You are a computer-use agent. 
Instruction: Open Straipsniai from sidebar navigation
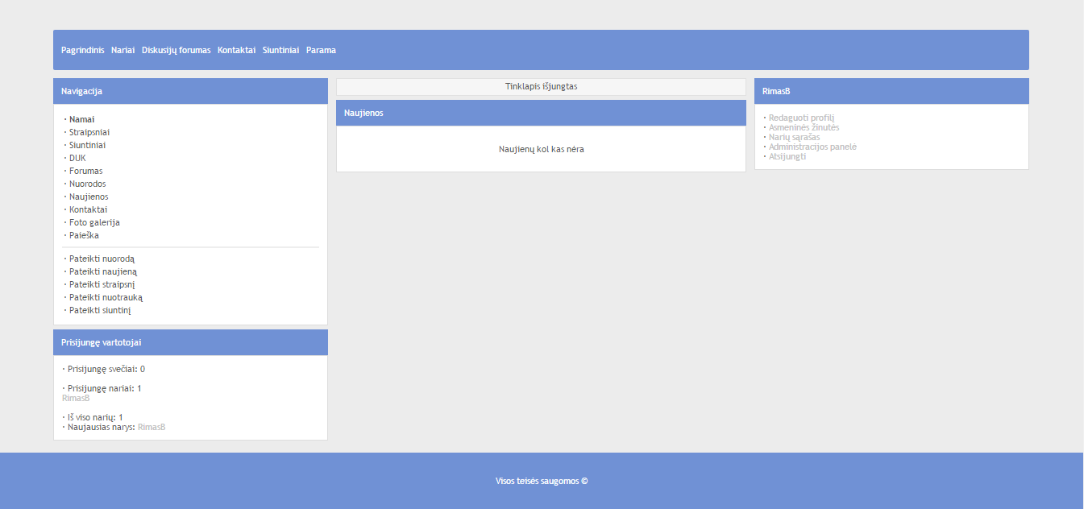[x=89, y=132]
